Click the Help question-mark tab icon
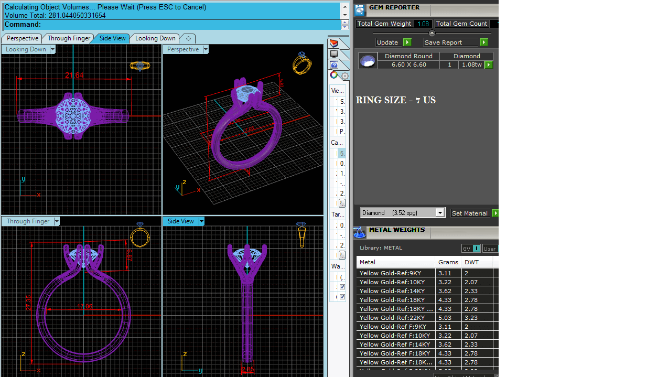Image resolution: width=668 pixels, height=377 pixels. pyautogui.click(x=334, y=65)
